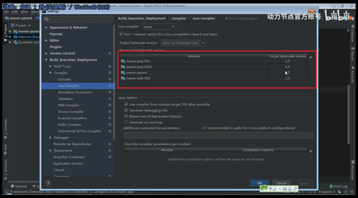
Task: Collapse Build, Execution, Deployment node
Action: click(46, 60)
